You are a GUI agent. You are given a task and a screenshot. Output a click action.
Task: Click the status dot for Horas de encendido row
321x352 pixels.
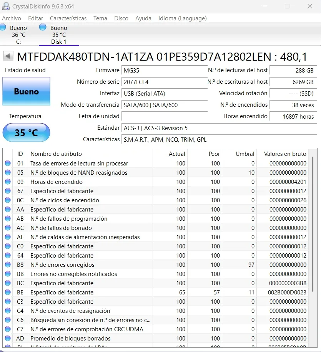8,182
